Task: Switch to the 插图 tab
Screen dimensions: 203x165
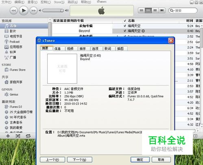Action: tap(122, 49)
